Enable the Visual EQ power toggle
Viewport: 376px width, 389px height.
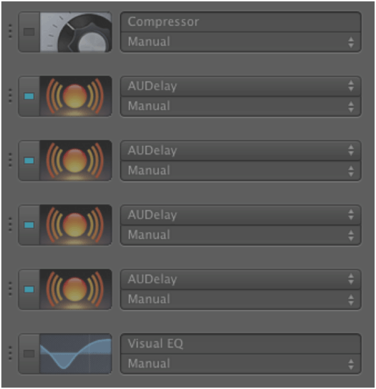tap(29, 354)
